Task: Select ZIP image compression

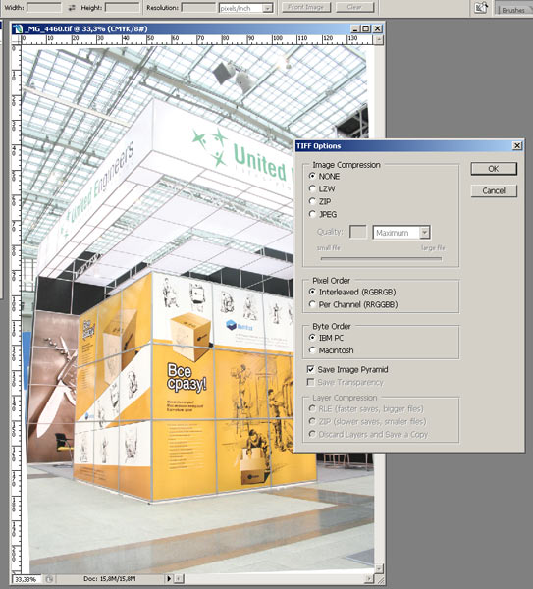Action: point(320,201)
